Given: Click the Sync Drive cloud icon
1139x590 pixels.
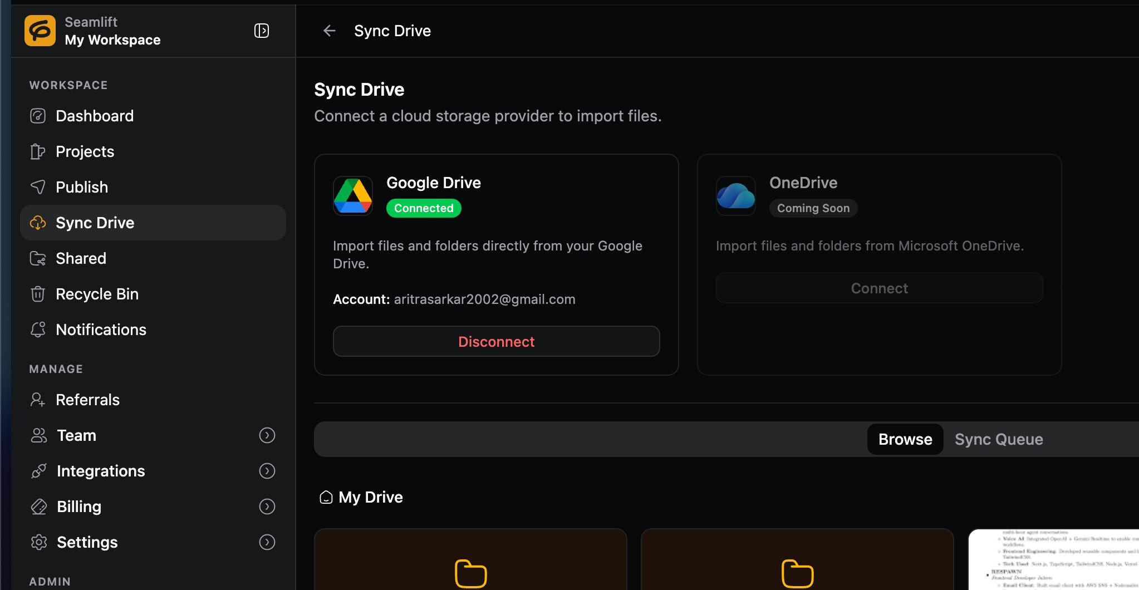Looking at the screenshot, I should 38,223.
